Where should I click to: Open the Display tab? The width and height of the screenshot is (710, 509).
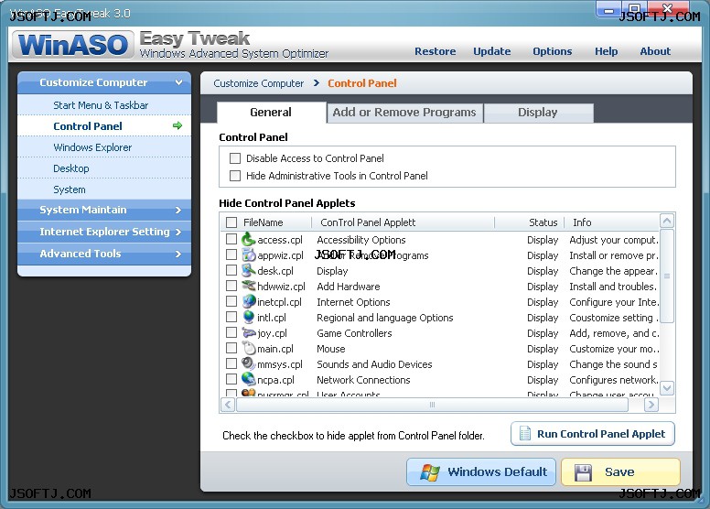click(x=538, y=113)
